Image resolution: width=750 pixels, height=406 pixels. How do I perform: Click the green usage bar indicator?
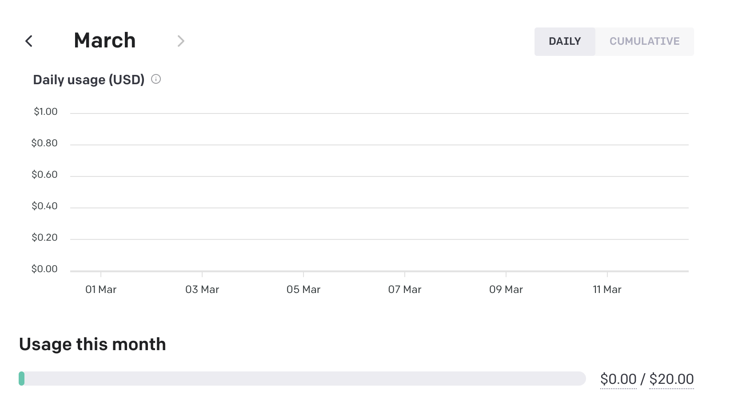tap(21, 379)
